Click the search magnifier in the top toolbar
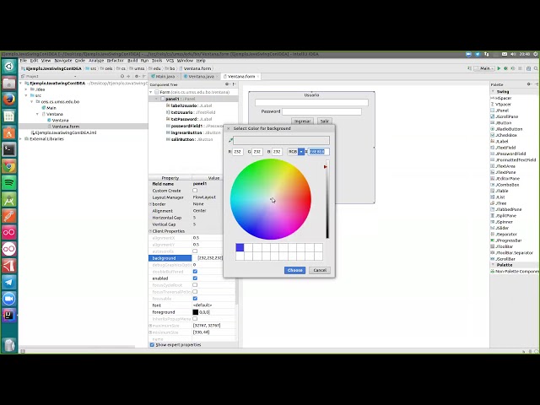This screenshot has height=405, width=540. coord(536,68)
